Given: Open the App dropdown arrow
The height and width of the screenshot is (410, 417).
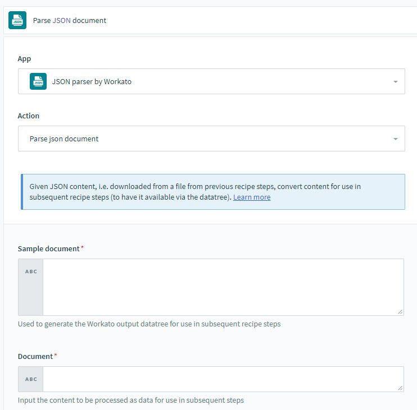Looking at the screenshot, I should tap(396, 82).
